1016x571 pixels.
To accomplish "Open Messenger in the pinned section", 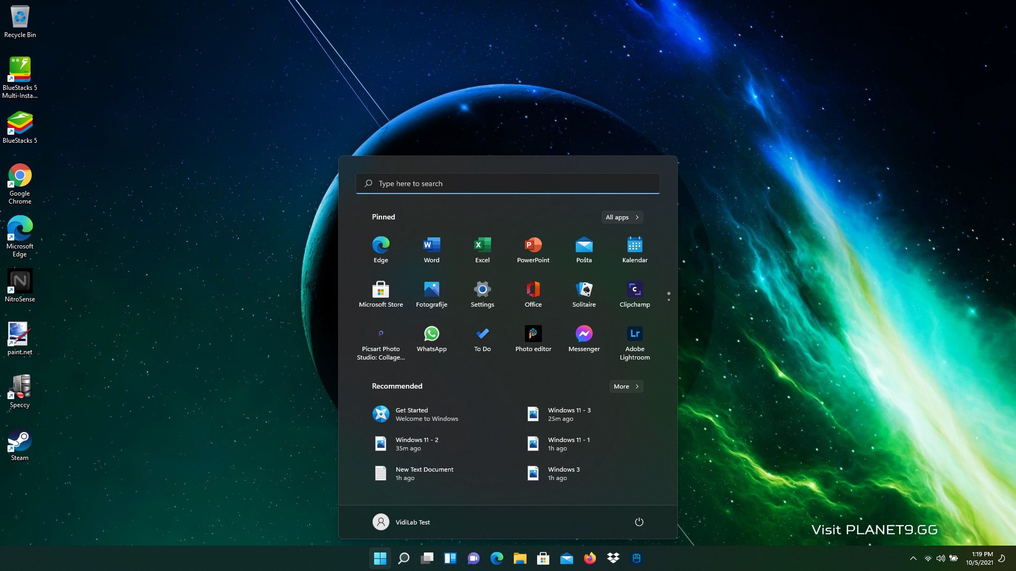I will point(584,338).
